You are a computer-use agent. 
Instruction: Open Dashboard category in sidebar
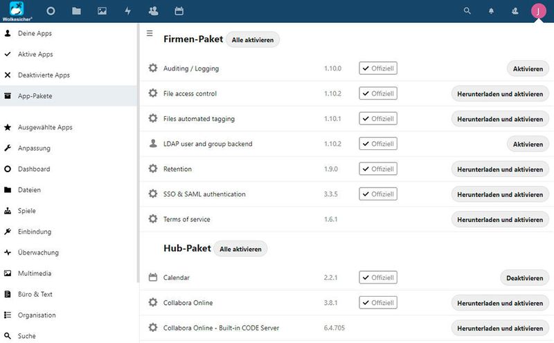(69, 169)
